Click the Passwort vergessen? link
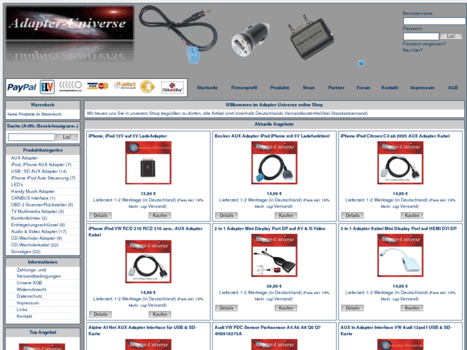The height and width of the screenshot is (350, 467). 424,44
